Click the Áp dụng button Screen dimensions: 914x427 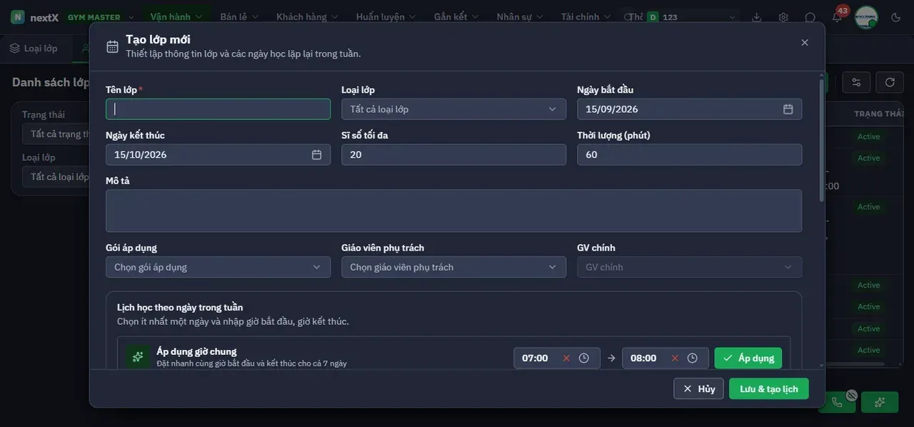[x=748, y=358]
